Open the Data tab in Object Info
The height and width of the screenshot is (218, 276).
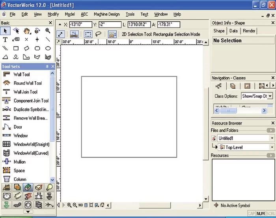233,31
